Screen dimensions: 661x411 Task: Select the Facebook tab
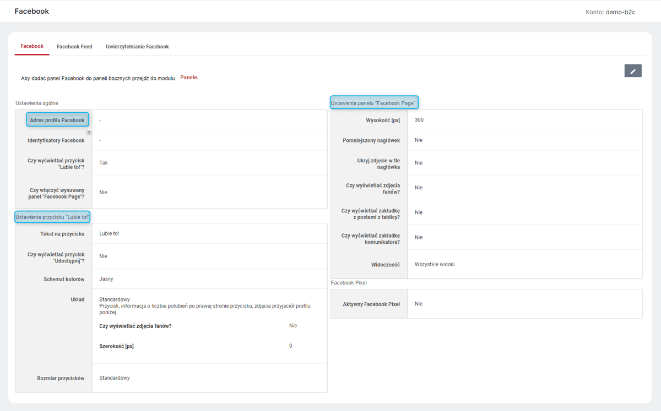[32, 46]
